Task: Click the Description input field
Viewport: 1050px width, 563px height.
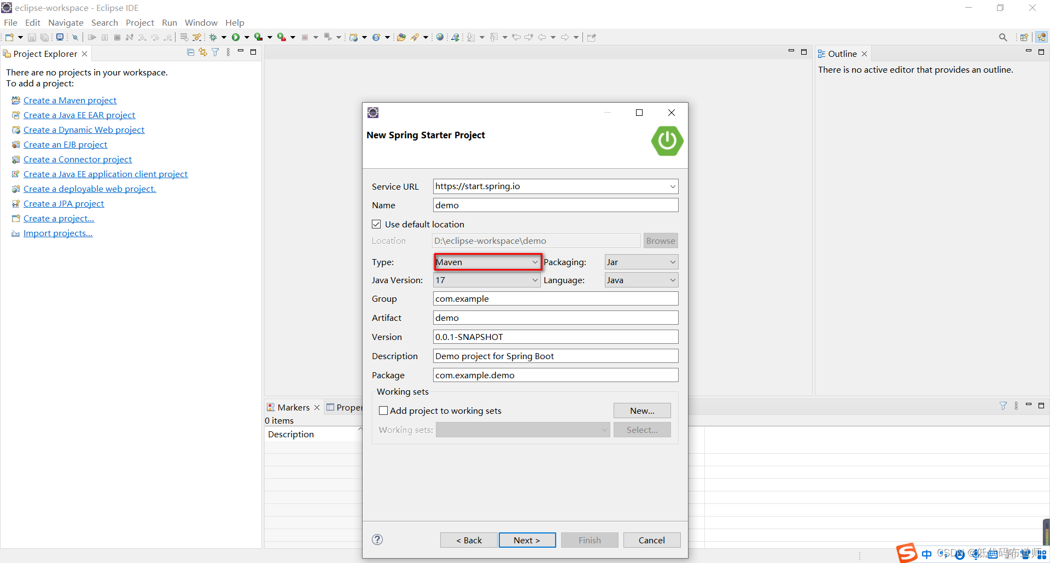Action: [x=556, y=356]
